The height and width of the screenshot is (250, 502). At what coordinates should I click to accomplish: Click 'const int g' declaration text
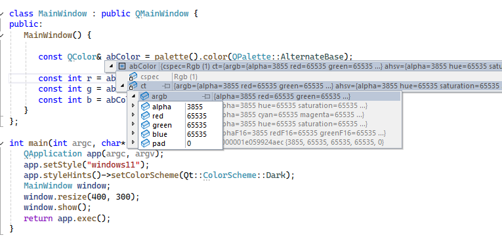(x=65, y=89)
